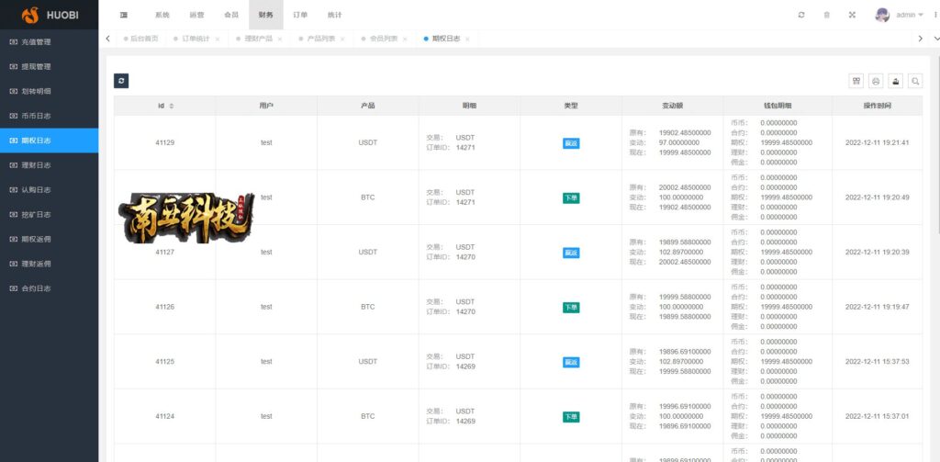Click the blue type tag in row 41129
Image resolution: width=940 pixels, height=462 pixels.
click(571, 143)
